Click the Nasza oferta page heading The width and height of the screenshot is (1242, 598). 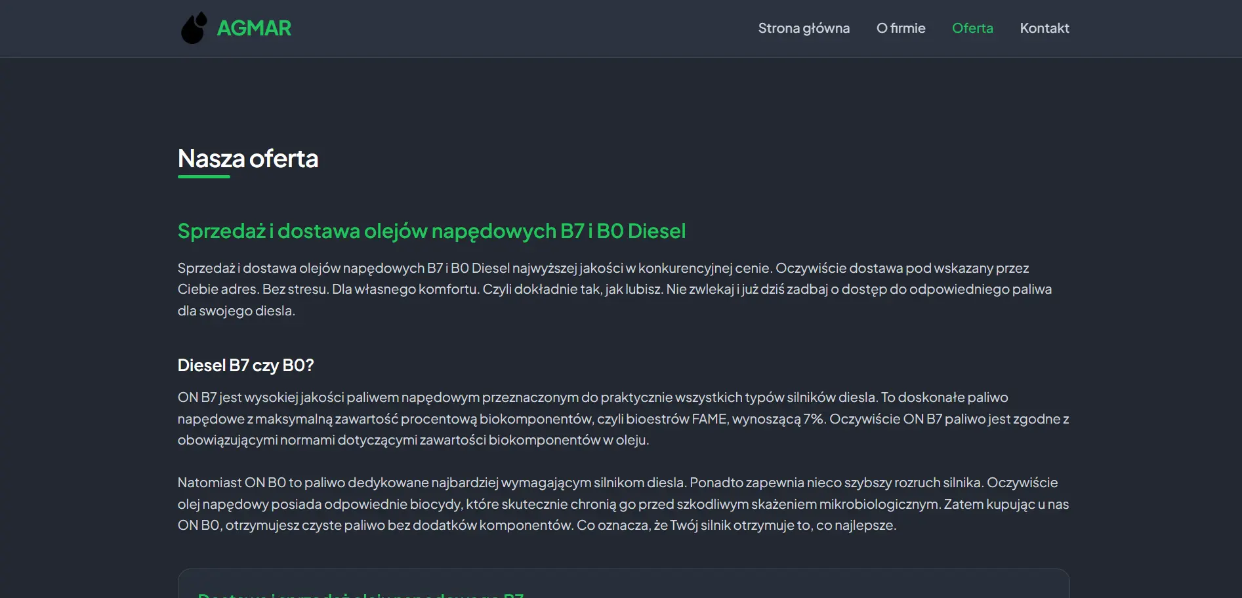pyautogui.click(x=247, y=159)
